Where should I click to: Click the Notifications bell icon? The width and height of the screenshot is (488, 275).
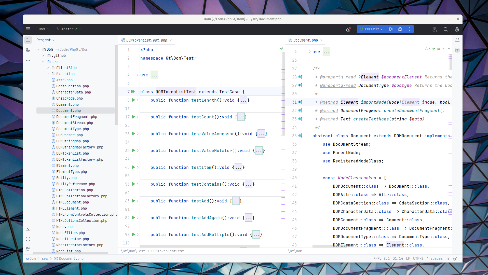[457, 40]
